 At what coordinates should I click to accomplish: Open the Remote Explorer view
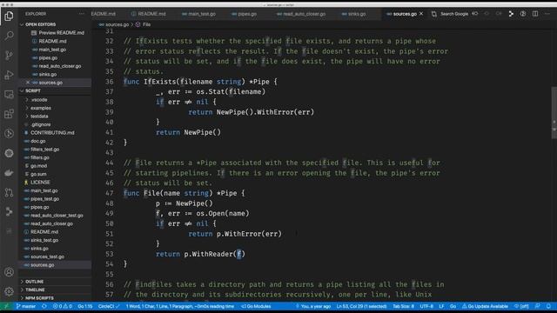coord(9,95)
